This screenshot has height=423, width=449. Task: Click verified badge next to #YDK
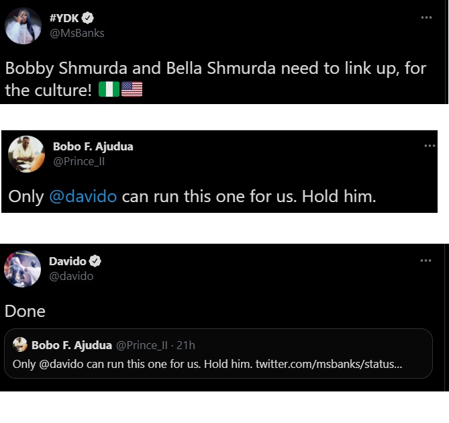pyautogui.click(x=88, y=19)
